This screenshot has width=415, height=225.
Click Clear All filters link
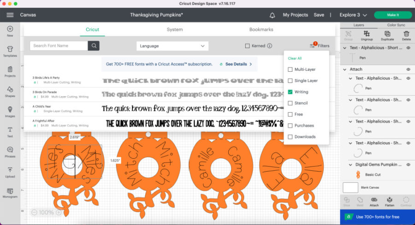click(295, 58)
